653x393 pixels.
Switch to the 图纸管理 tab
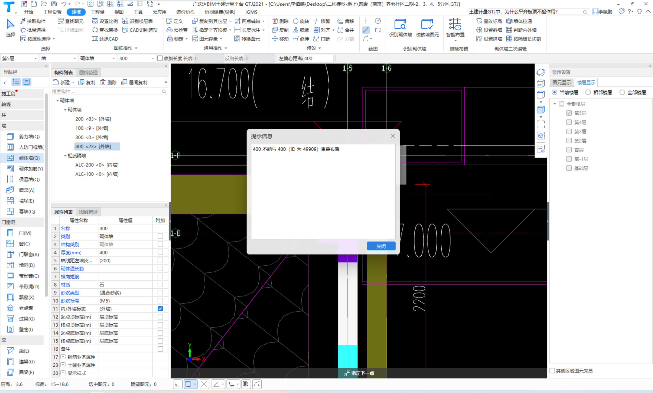[x=89, y=72]
